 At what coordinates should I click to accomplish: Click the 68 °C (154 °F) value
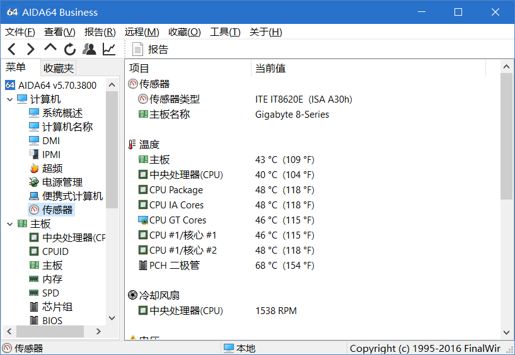[285, 266]
